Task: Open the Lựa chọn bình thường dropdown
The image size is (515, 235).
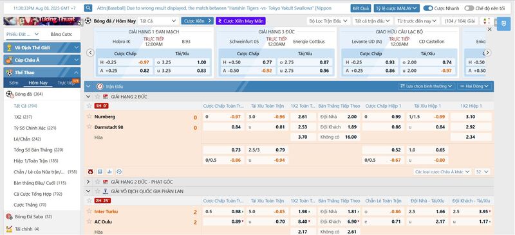Action: click(x=426, y=86)
